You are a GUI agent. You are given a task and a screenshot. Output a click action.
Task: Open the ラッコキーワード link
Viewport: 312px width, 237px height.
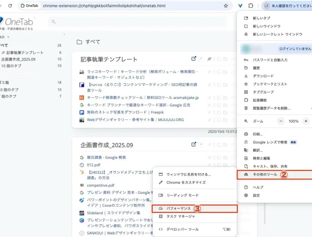(143, 74)
